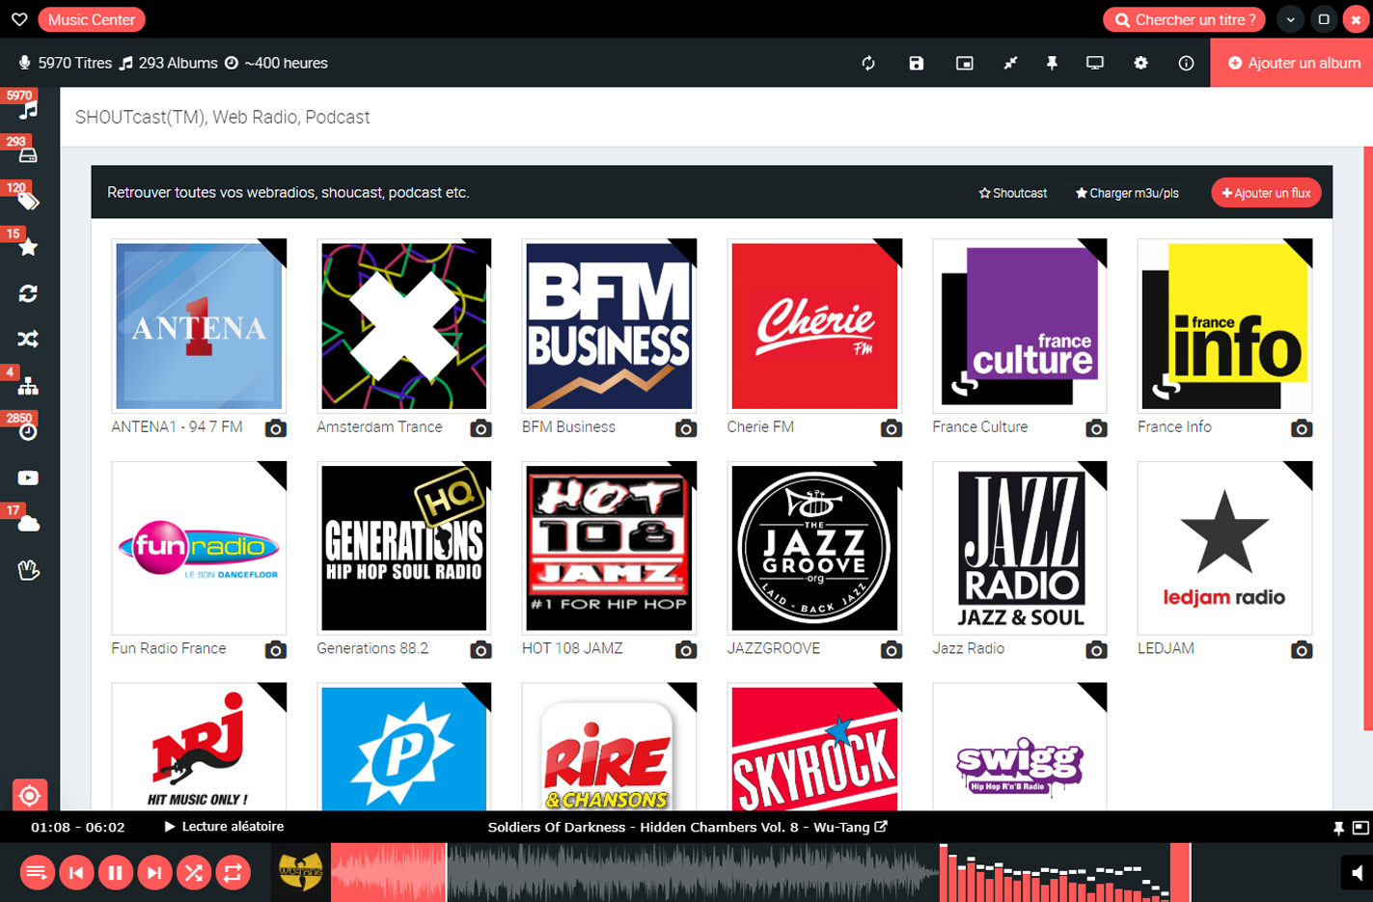Seek within the waveform progress bar
The height and width of the screenshot is (902, 1373).
[x=635, y=873]
